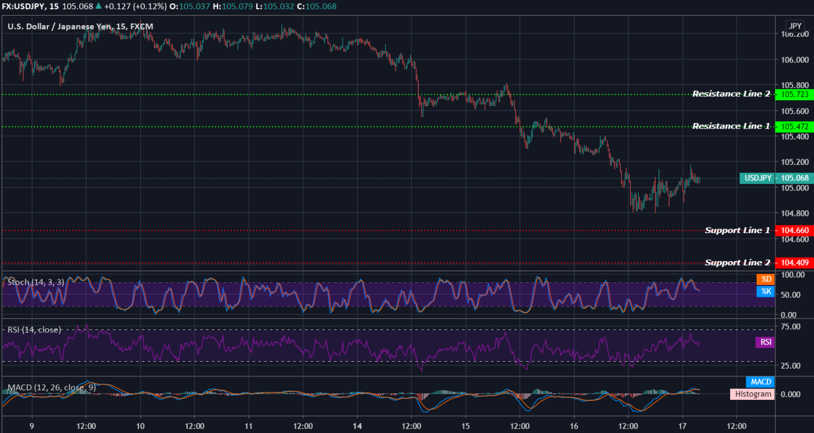Screen dimensions: 814x433
Task: Click the 100.00 Stoch scale label
Action: coord(793,275)
